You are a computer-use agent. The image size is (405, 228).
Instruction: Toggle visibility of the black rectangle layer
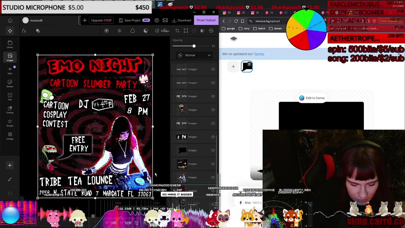(213, 150)
